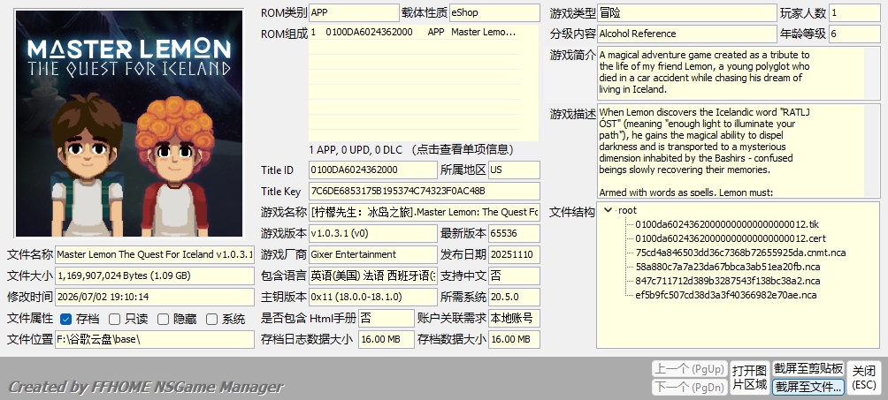Image resolution: width=888 pixels, height=400 pixels.
Task: Enable the 系统 system checkbox
Action: (x=211, y=319)
